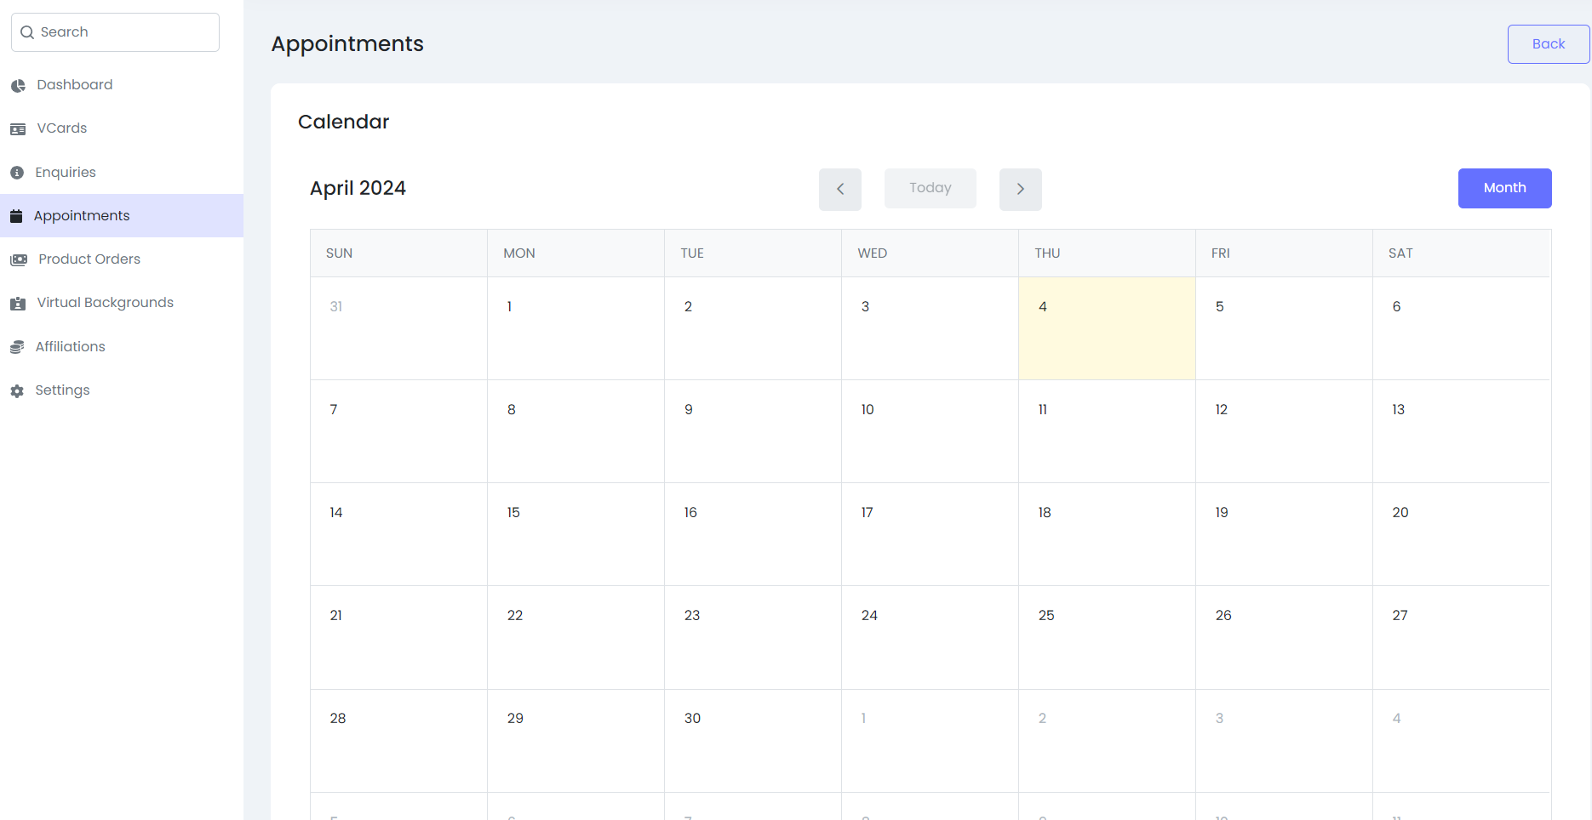1592x820 pixels.
Task: Select the highlighted April 4 cell
Action: point(1106,328)
